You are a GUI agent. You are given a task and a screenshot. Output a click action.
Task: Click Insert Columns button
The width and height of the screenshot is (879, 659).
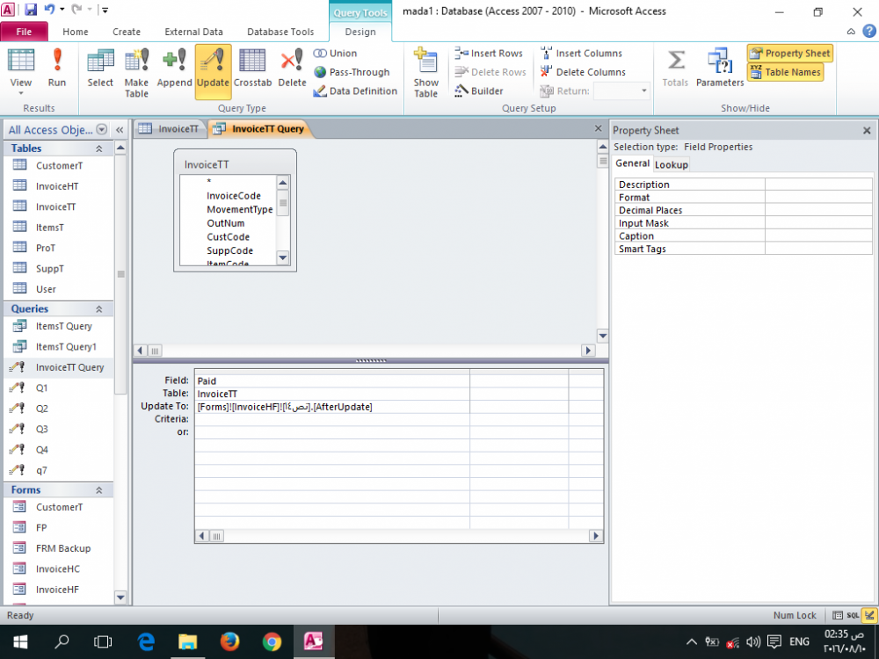pos(581,54)
